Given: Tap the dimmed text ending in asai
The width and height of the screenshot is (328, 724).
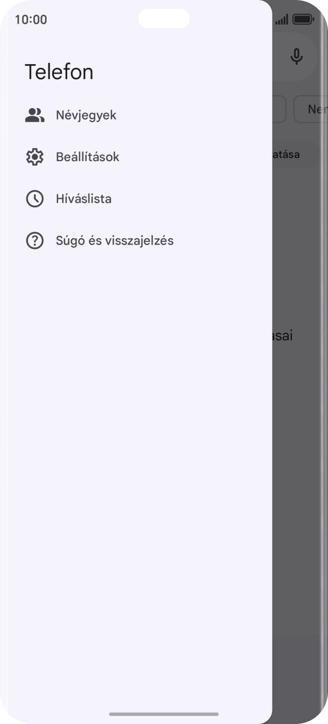Looking at the screenshot, I should pyautogui.click(x=281, y=335).
